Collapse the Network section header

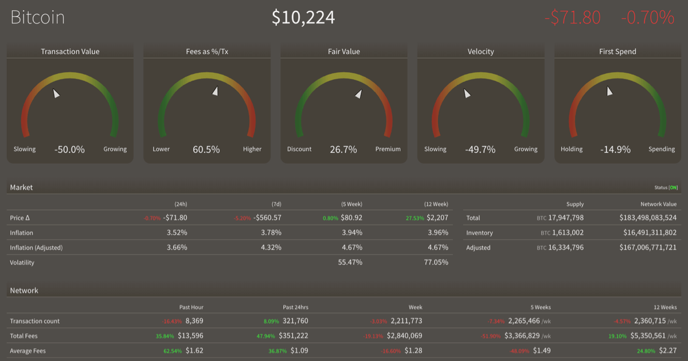[x=24, y=291]
